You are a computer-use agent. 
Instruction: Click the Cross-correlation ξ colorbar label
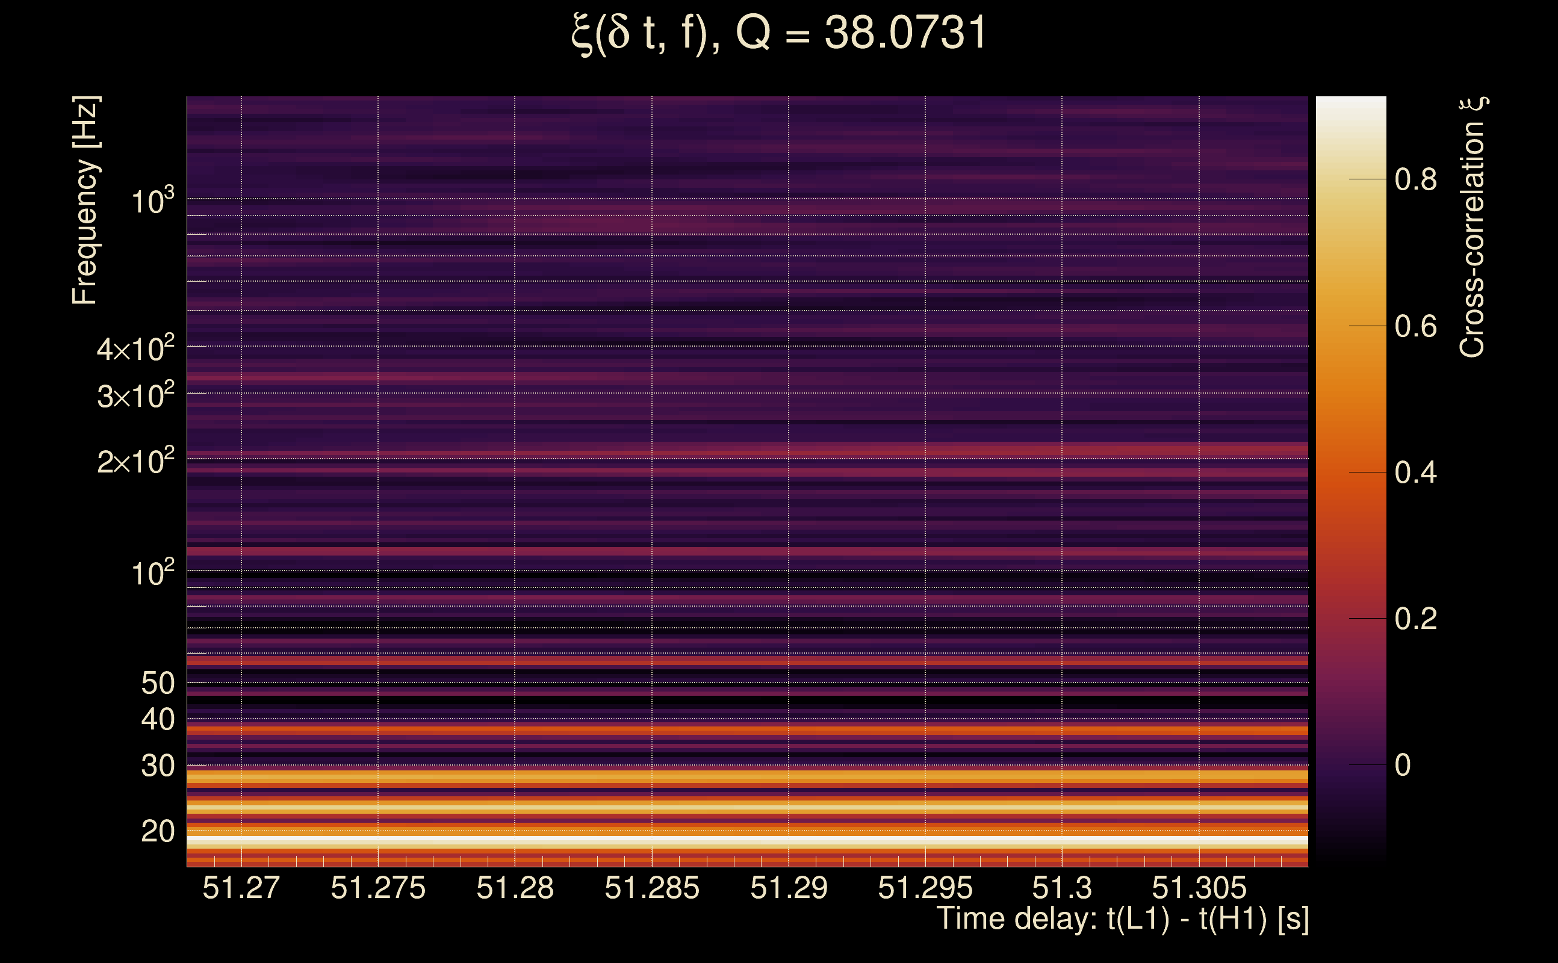click(1473, 228)
